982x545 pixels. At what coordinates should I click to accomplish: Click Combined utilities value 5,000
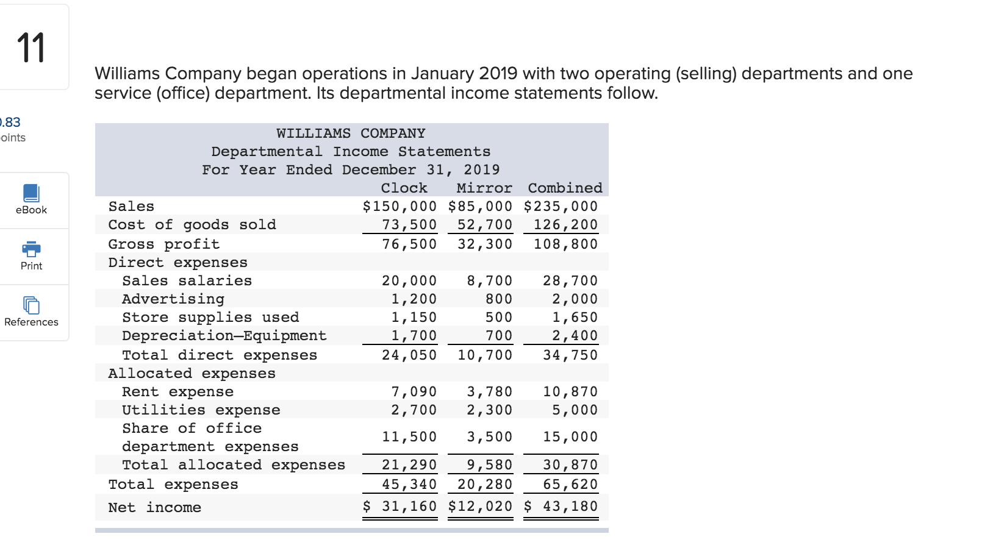click(x=575, y=410)
